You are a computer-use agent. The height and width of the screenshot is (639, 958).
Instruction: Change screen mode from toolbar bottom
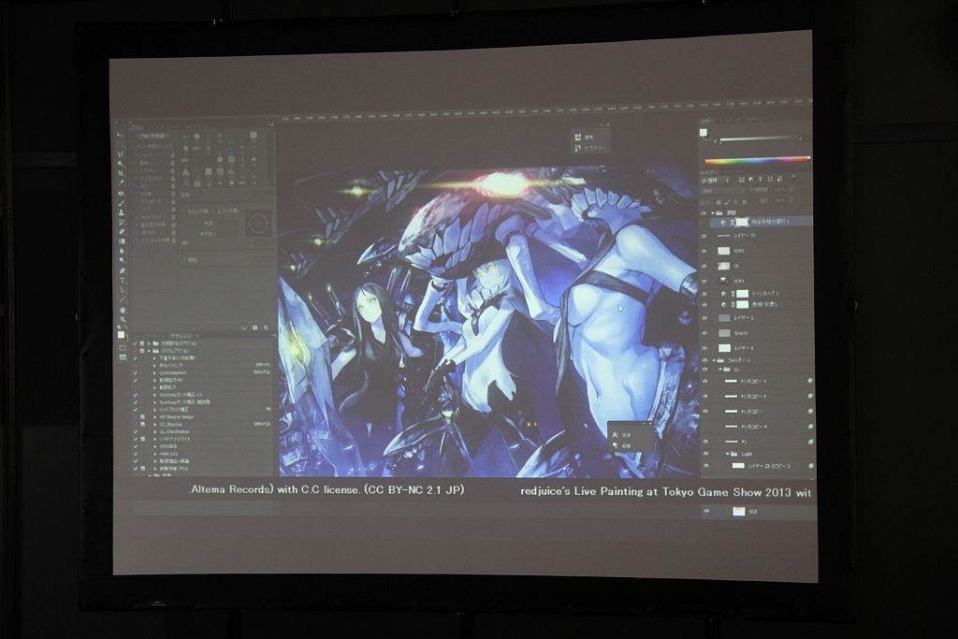point(123,356)
